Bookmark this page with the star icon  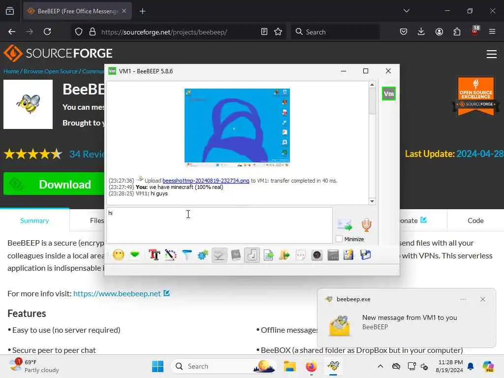coord(278,32)
